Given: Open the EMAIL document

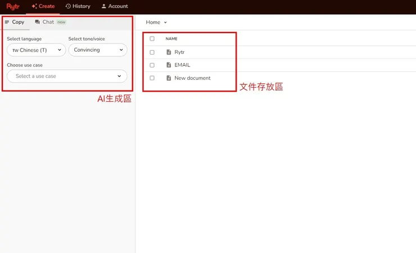Looking at the screenshot, I should pos(182,65).
